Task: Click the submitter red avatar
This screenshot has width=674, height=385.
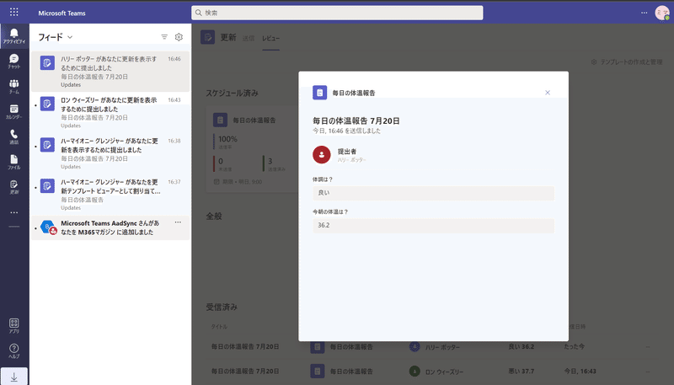Action: 322,155
